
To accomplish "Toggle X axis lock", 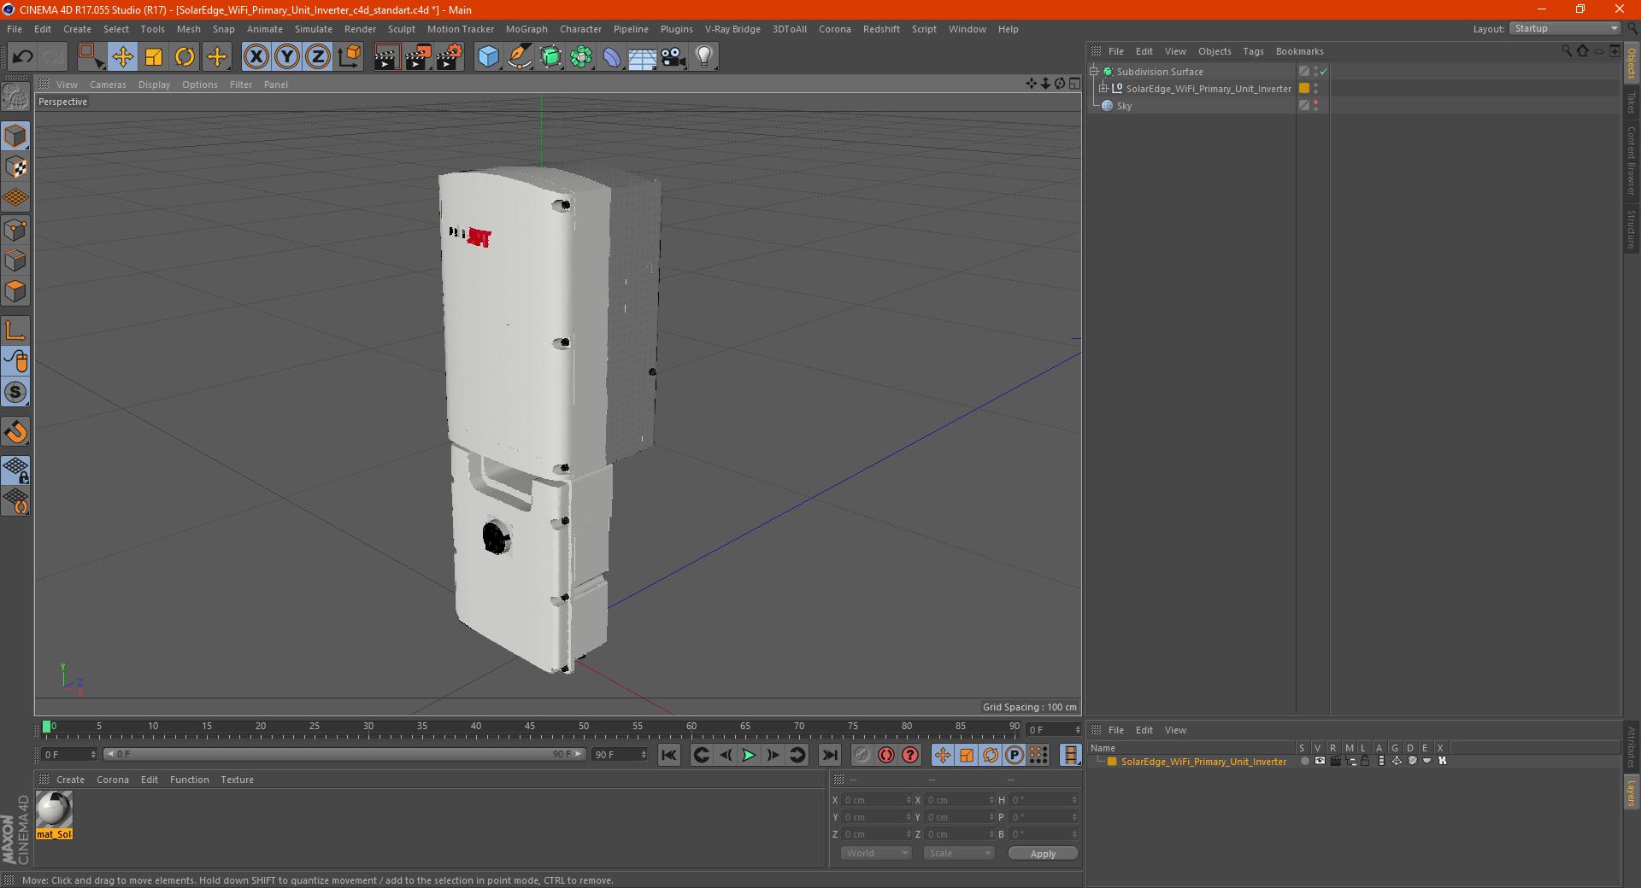I will tap(256, 57).
